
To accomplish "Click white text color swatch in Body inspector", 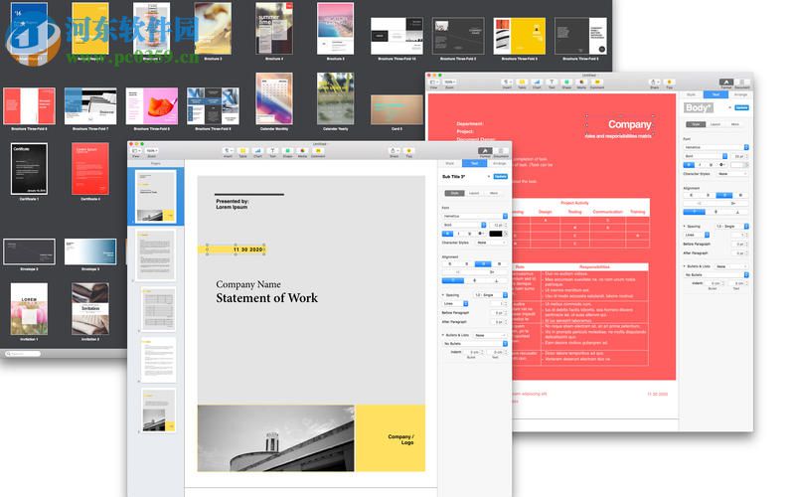I will [x=736, y=165].
